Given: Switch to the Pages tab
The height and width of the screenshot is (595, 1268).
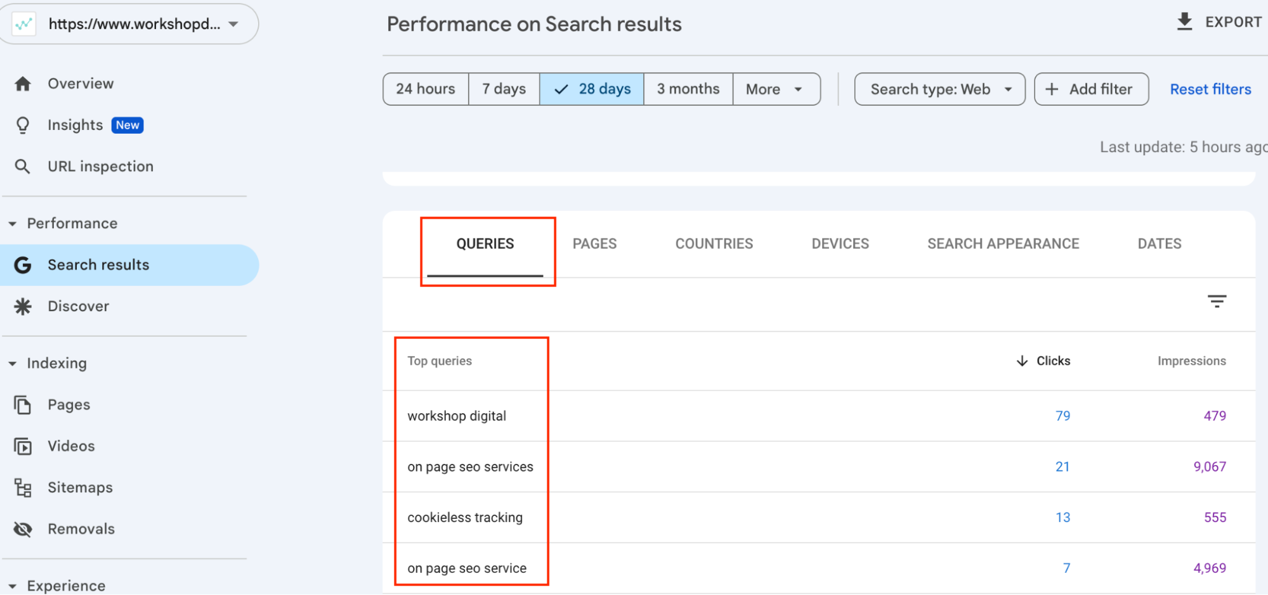Looking at the screenshot, I should pos(594,244).
